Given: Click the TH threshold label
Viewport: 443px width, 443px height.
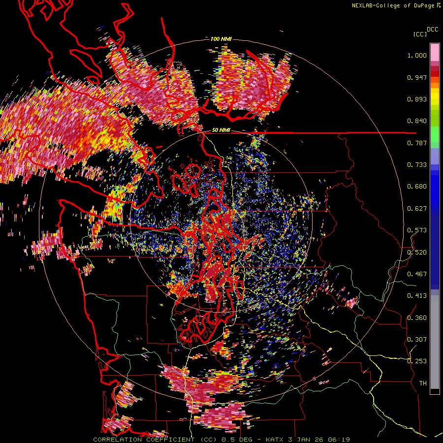Looking at the screenshot, I should click(x=423, y=383).
